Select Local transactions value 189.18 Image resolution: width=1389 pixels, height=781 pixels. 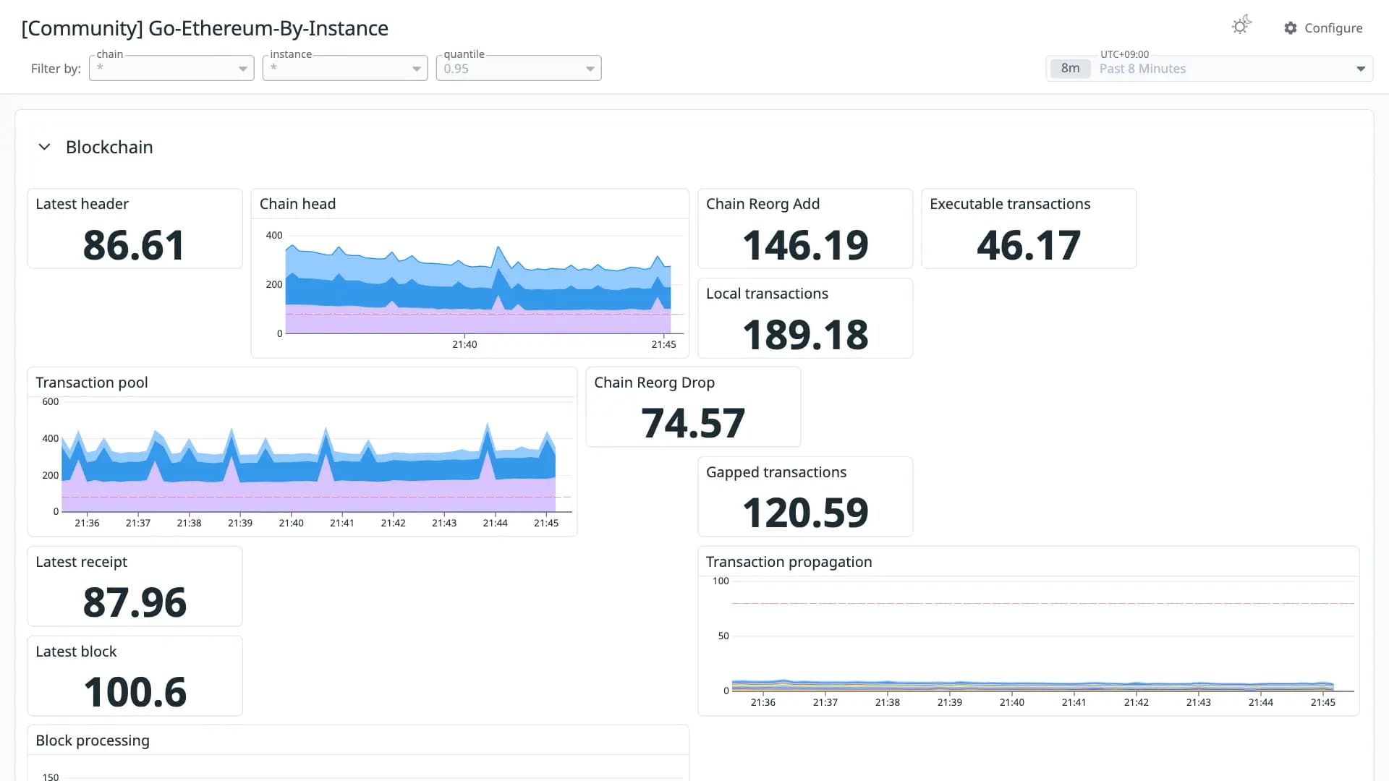[805, 335]
